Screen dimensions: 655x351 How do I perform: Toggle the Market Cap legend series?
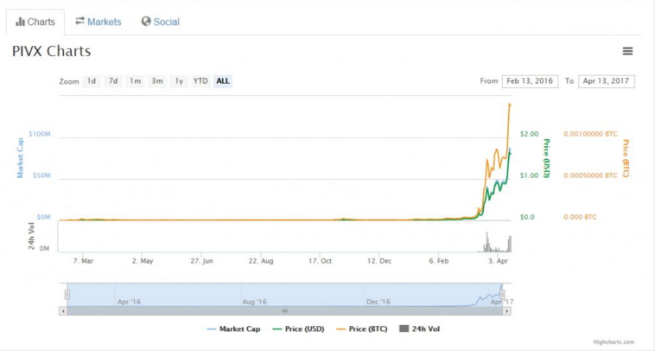pos(233,329)
